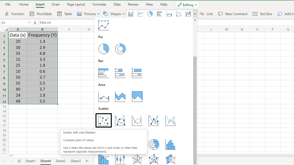The image size is (294, 165).
Task: Select Scatter with straight lines and markers
Action: point(154,120)
